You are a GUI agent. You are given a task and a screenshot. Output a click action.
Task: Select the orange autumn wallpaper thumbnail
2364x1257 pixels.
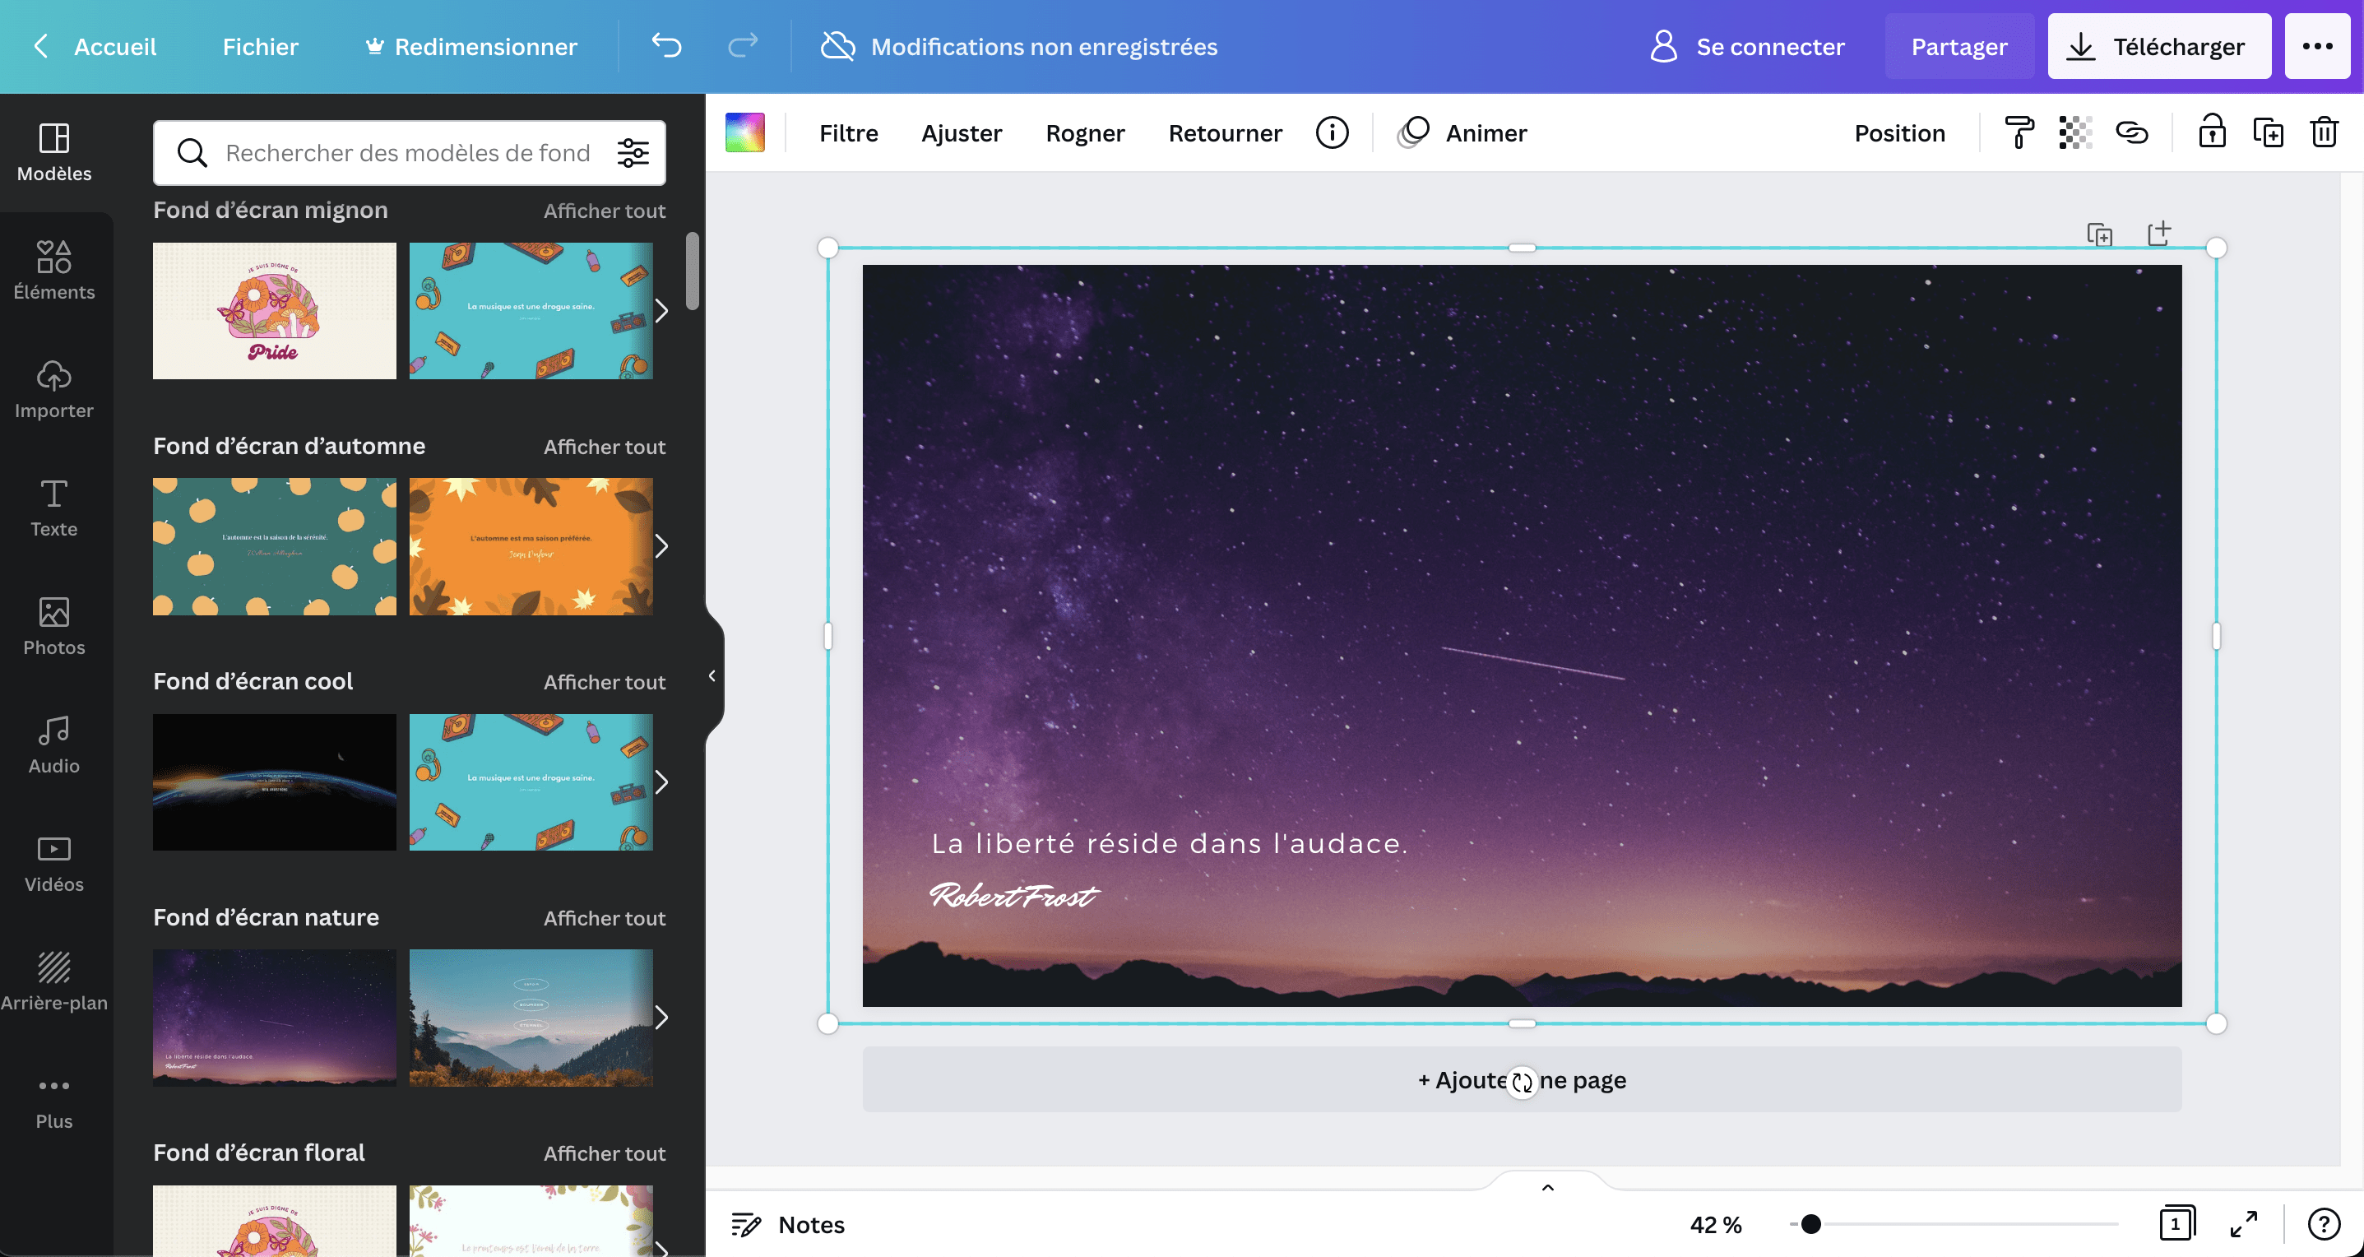pyautogui.click(x=532, y=546)
